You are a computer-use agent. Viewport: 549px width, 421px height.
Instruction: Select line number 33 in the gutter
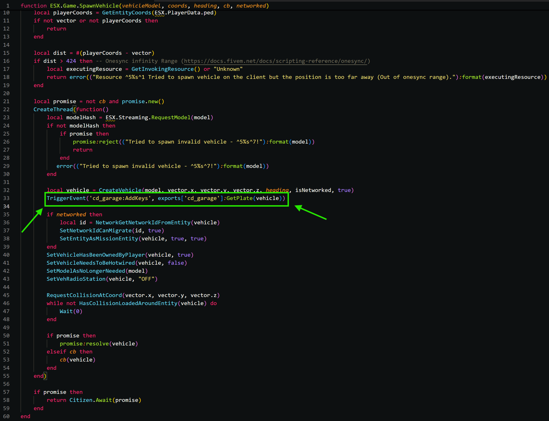[x=6, y=198]
